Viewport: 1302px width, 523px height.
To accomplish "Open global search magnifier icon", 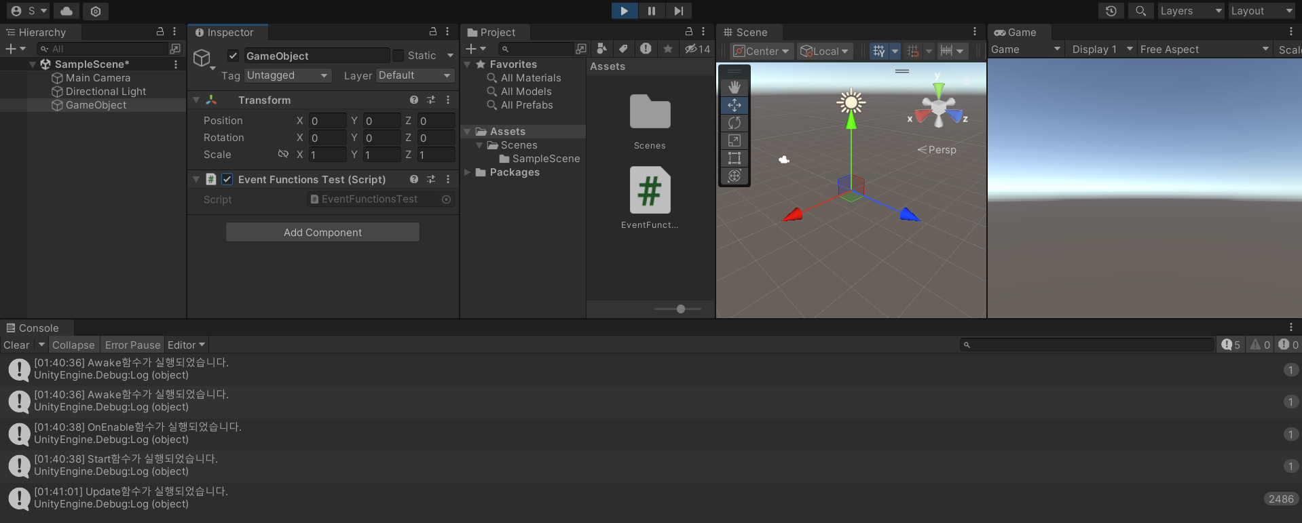I will tap(1140, 11).
